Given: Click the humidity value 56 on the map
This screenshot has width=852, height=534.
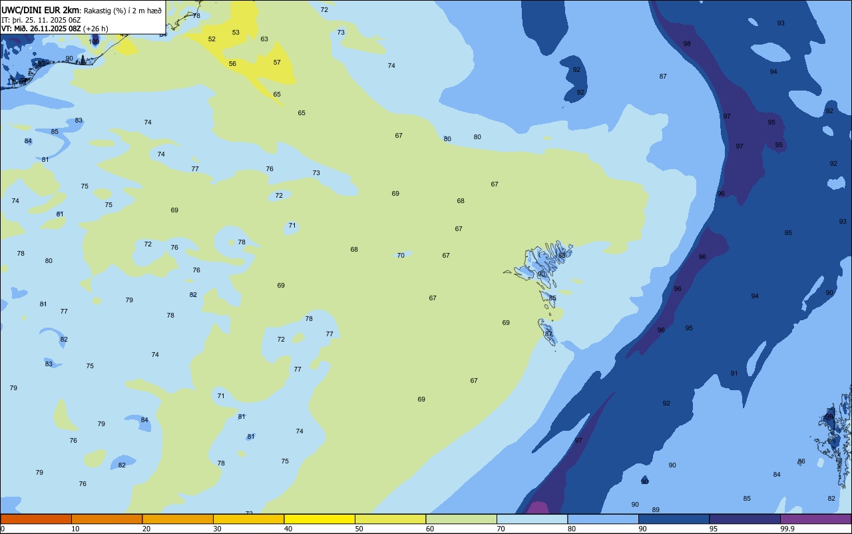Looking at the screenshot, I should click(232, 64).
